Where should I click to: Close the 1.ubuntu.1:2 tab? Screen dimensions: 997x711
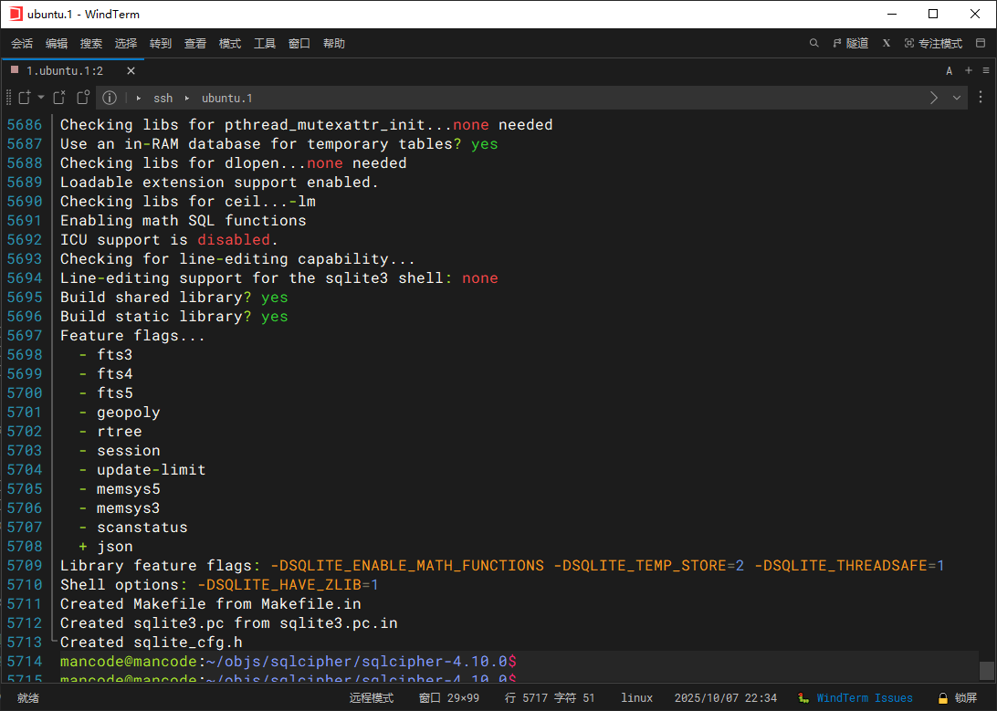pos(131,70)
